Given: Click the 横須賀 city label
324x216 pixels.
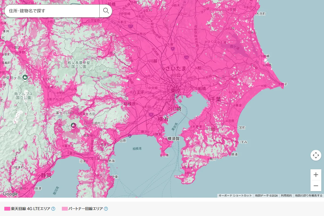Looking at the screenshot, I should click(174, 139).
